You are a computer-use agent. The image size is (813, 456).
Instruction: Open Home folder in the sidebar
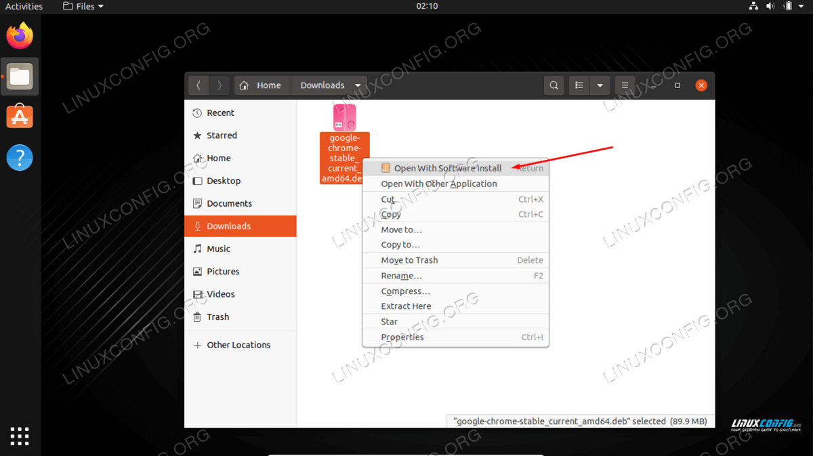coord(241,158)
